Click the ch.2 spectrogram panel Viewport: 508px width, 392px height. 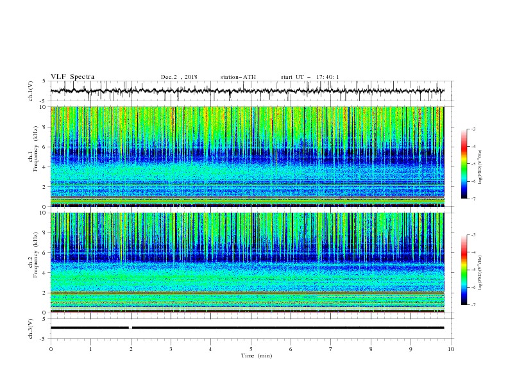pos(247,263)
